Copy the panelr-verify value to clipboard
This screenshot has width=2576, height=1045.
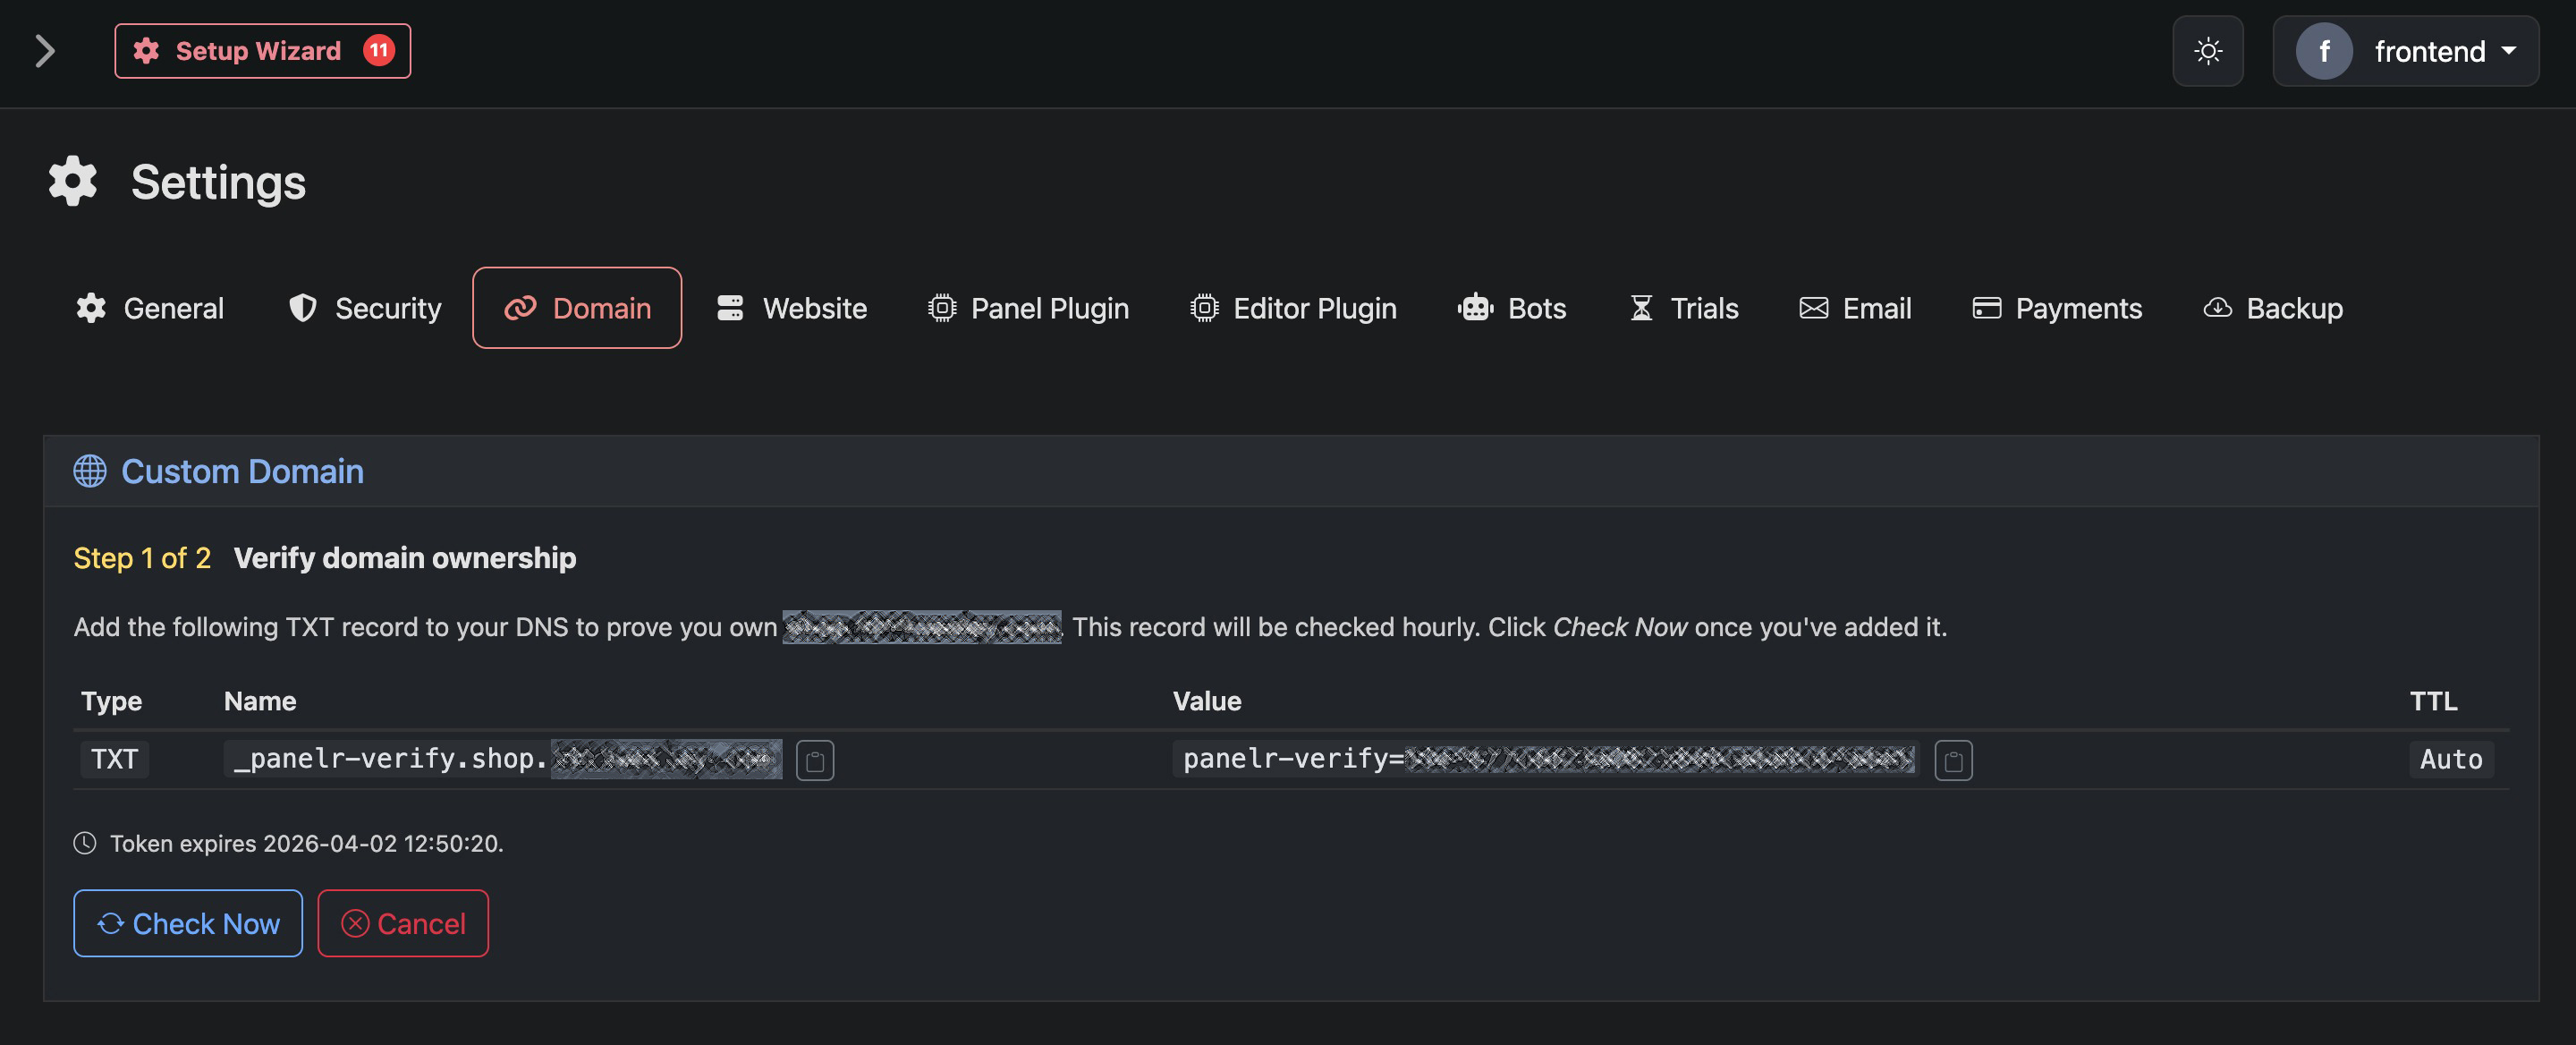tap(1953, 760)
